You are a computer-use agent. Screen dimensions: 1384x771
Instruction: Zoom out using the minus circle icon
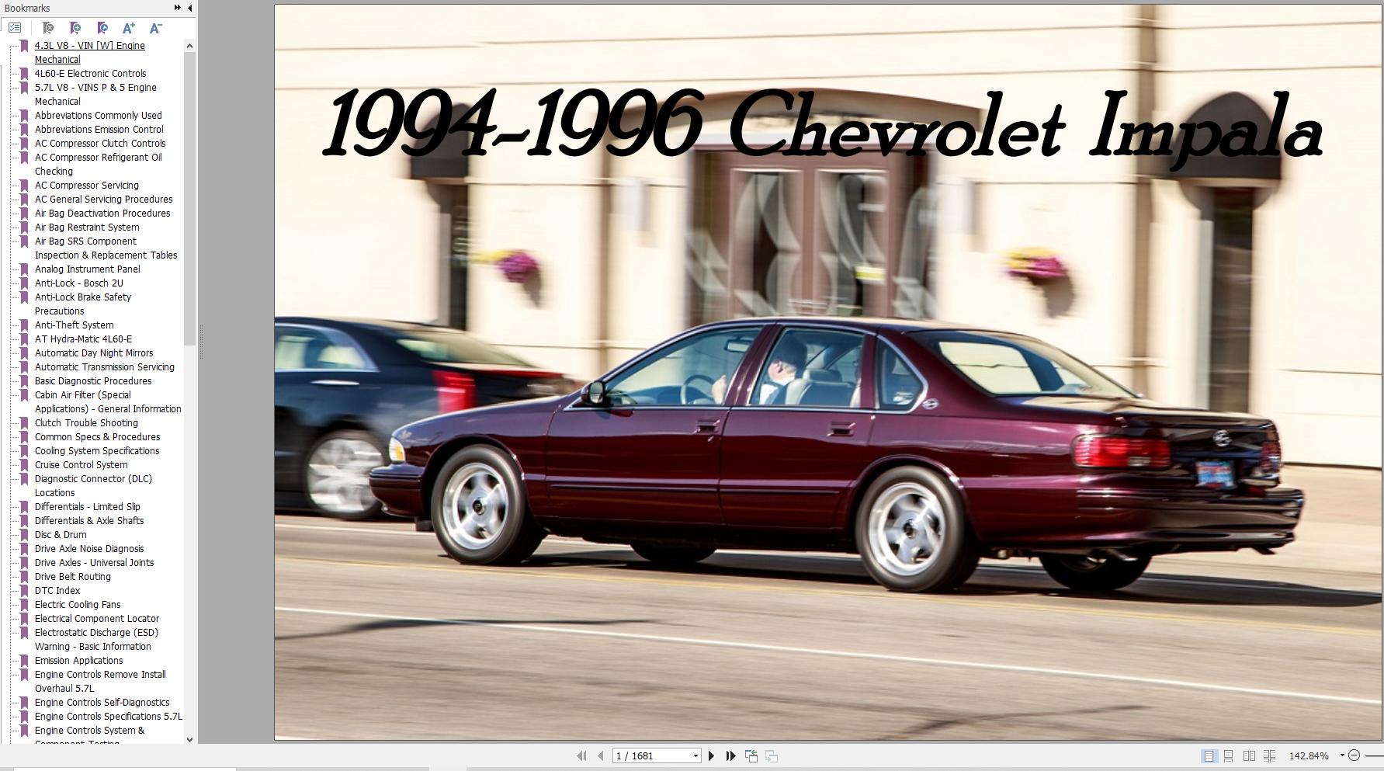pos(1355,755)
